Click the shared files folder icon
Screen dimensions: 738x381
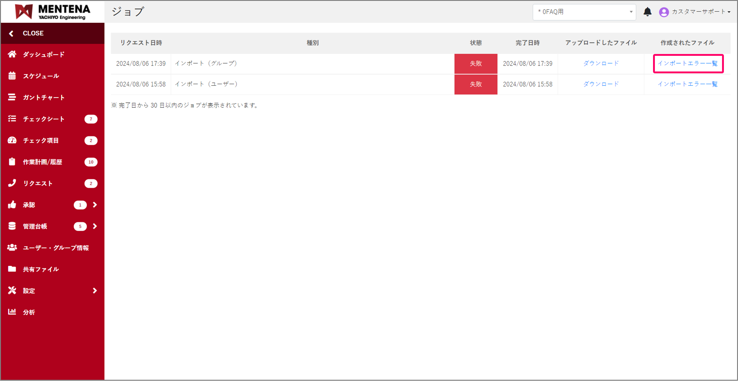point(12,269)
